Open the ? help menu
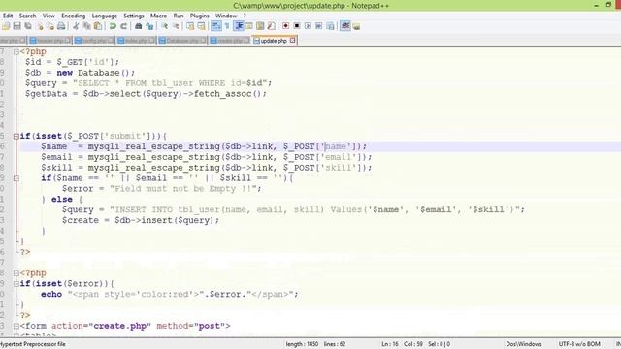The height and width of the screenshot is (349, 621). point(245,16)
